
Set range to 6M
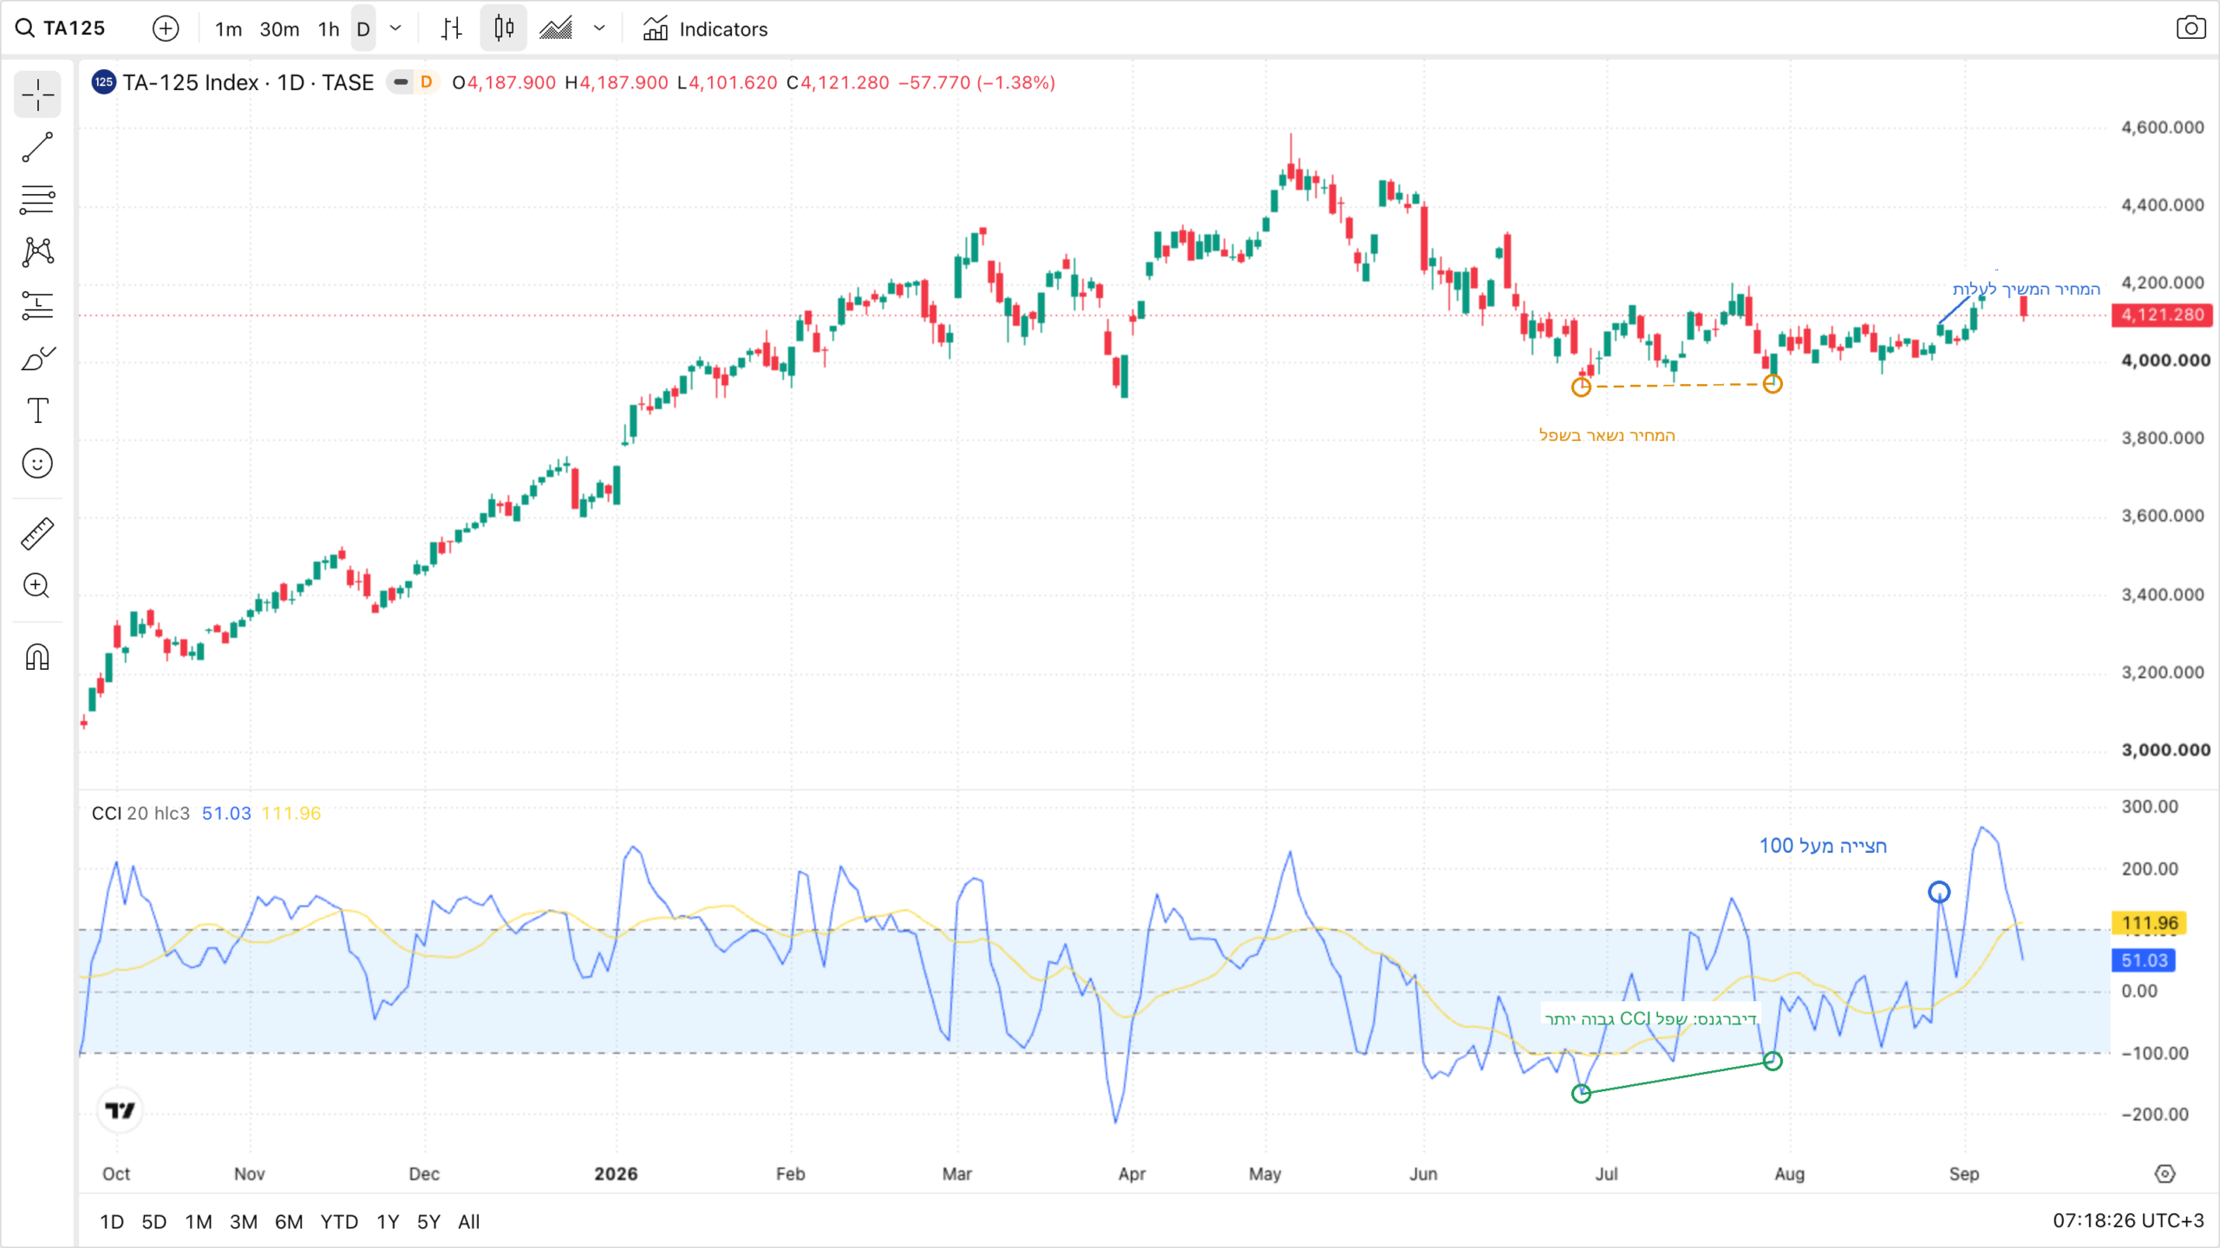pyautogui.click(x=289, y=1221)
